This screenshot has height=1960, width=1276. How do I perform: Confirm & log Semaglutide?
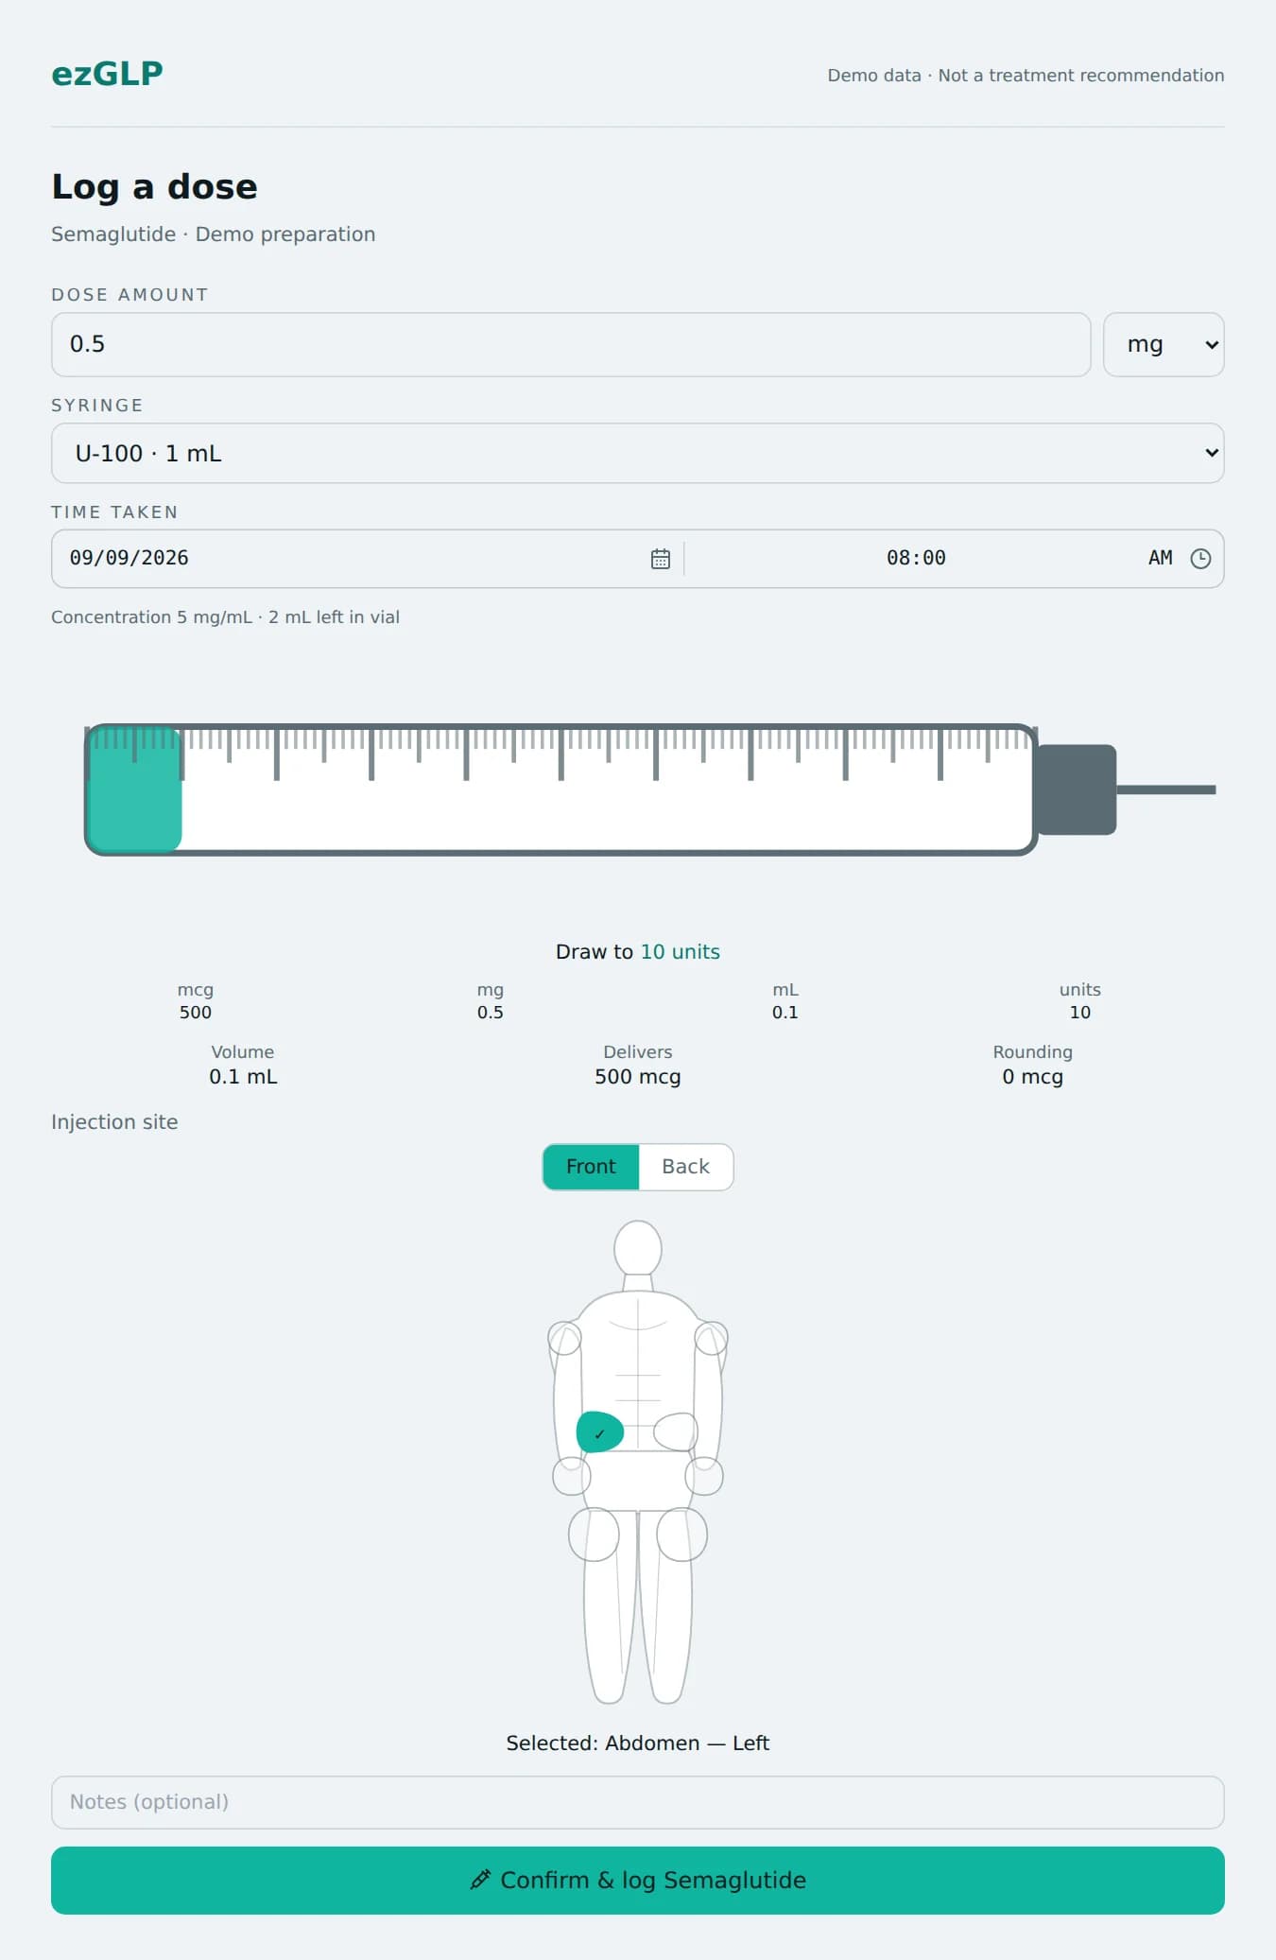(x=637, y=1880)
